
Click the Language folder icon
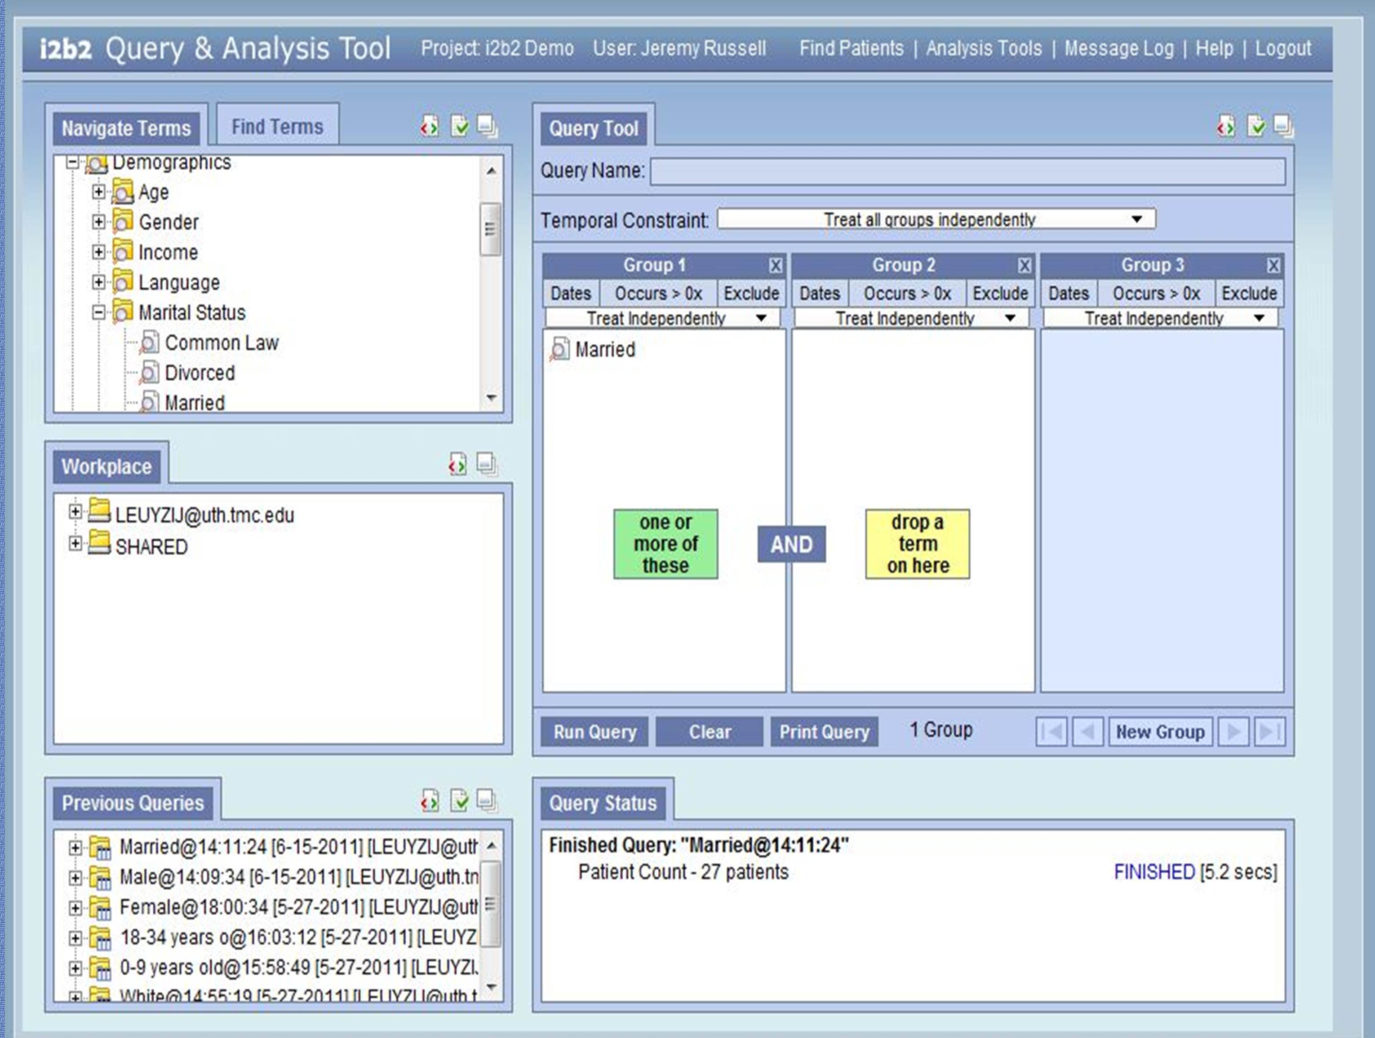click(x=123, y=282)
